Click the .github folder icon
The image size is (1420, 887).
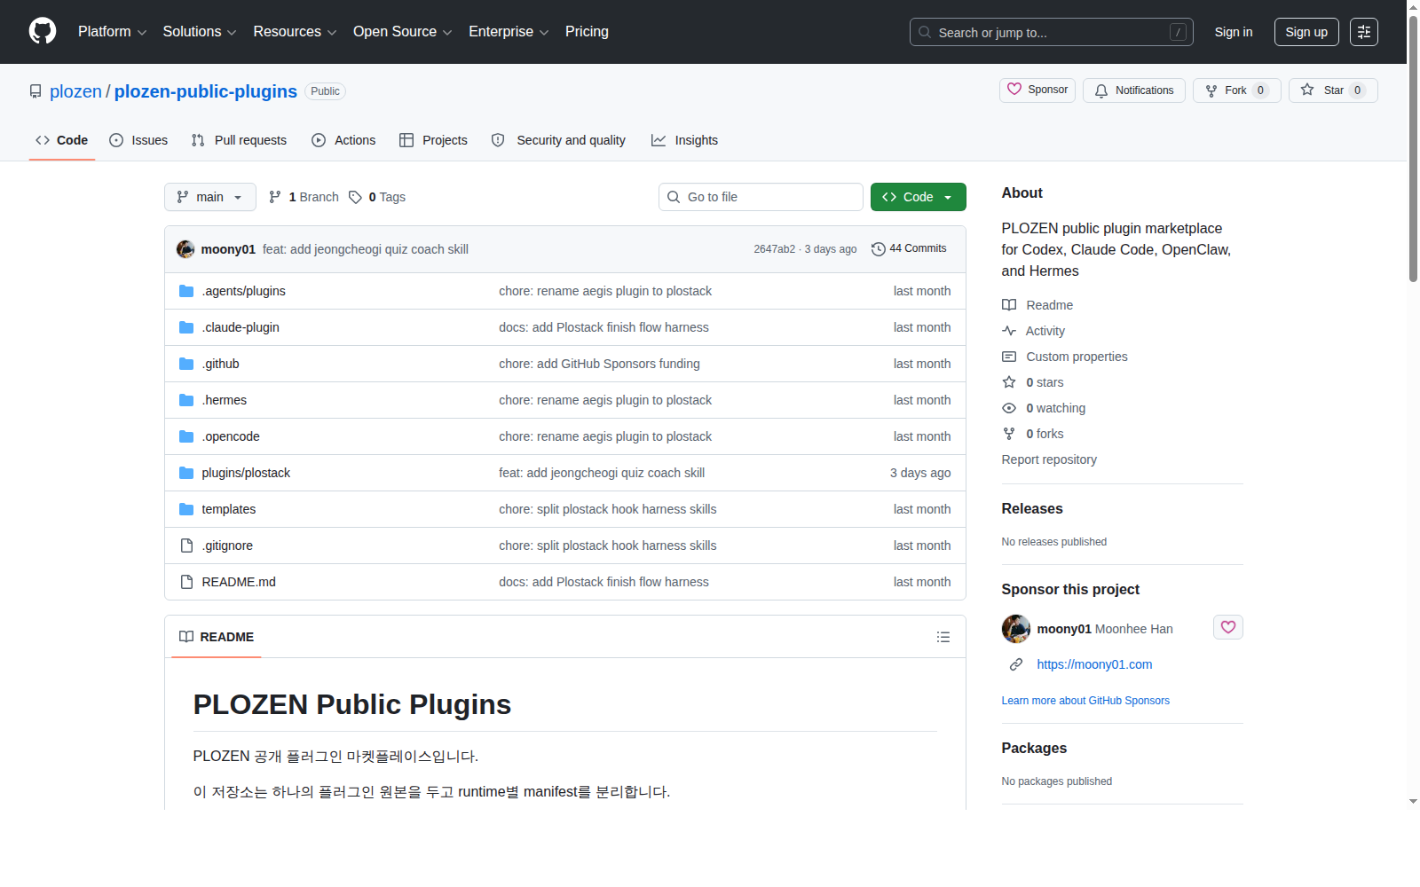coord(186,364)
